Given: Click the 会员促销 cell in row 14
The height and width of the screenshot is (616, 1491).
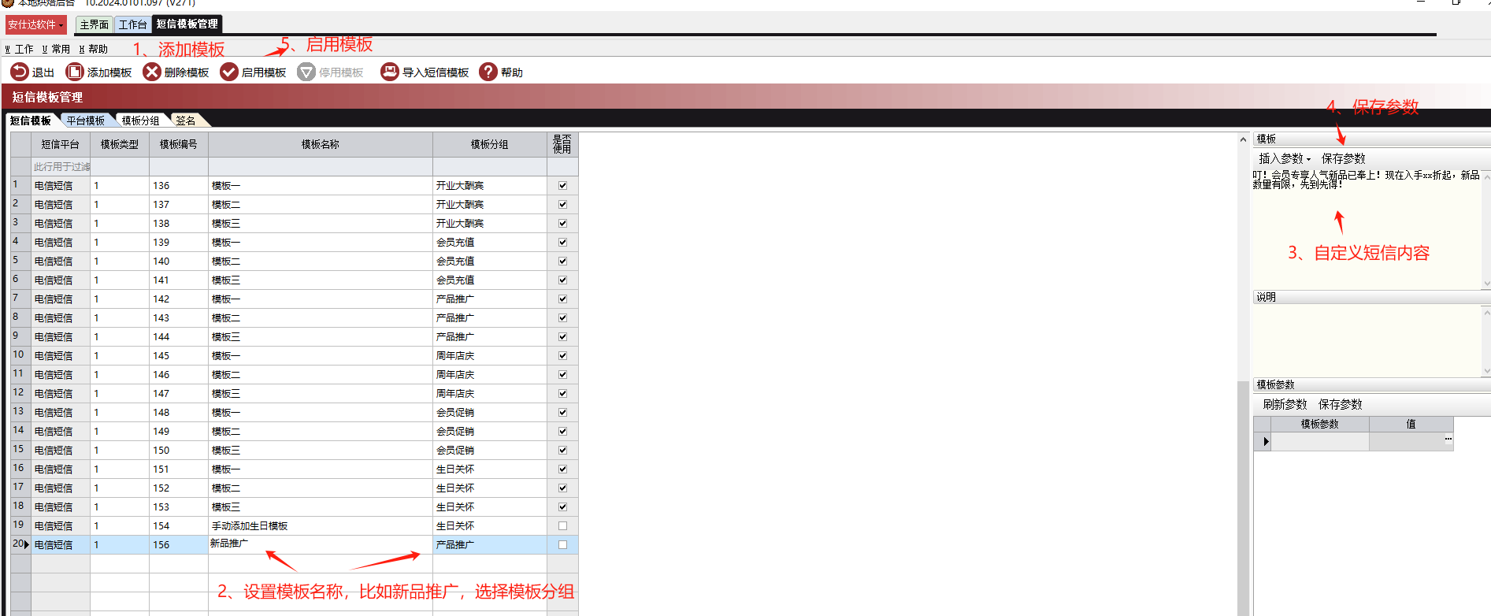Looking at the screenshot, I should 490,431.
